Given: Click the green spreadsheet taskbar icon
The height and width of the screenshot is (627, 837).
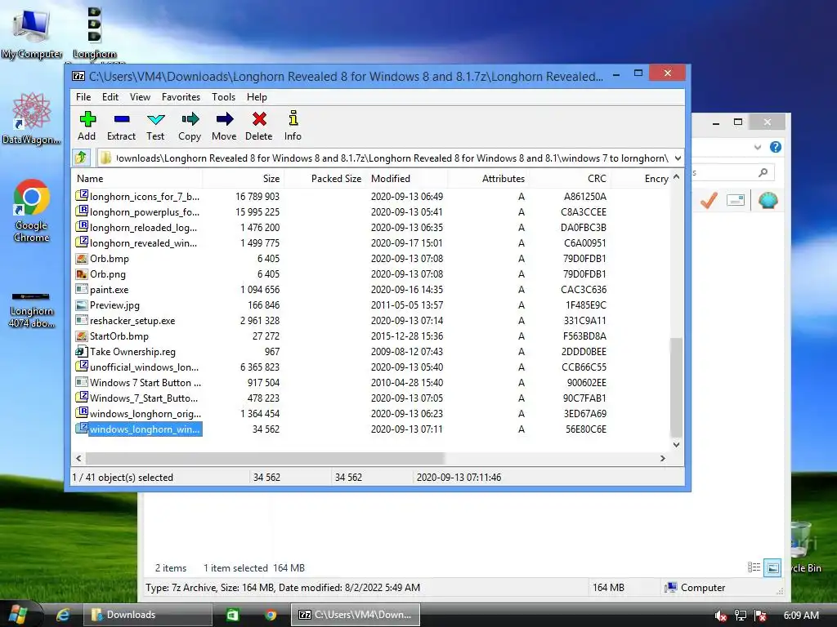Looking at the screenshot, I should pos(233,615).
